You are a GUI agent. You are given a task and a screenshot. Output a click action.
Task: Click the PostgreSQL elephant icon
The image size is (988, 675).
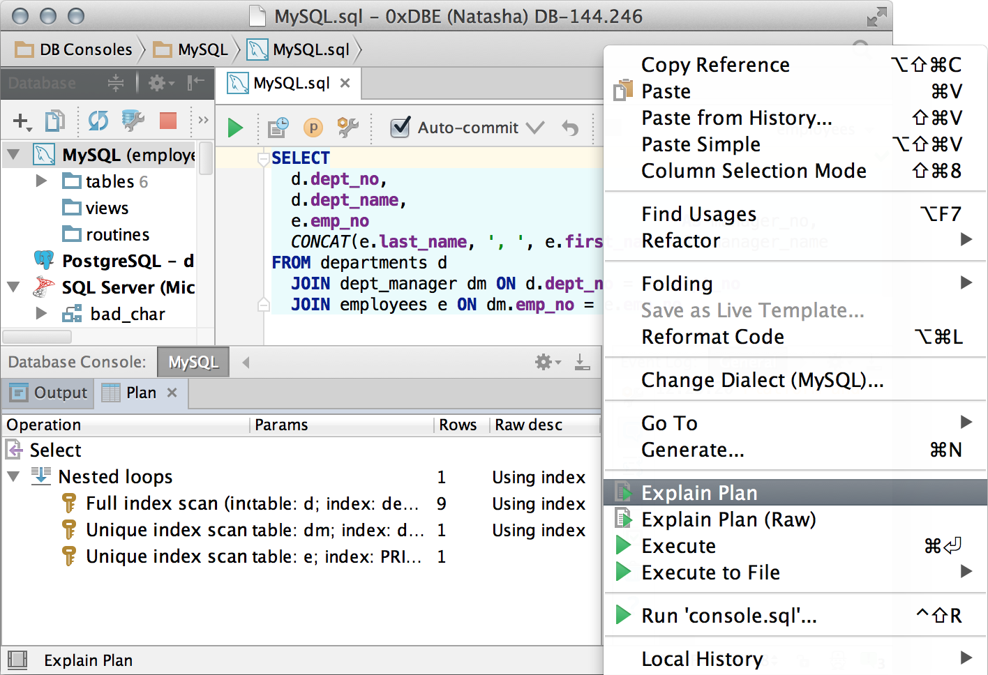pyautogui.click(x=44, y=261)
